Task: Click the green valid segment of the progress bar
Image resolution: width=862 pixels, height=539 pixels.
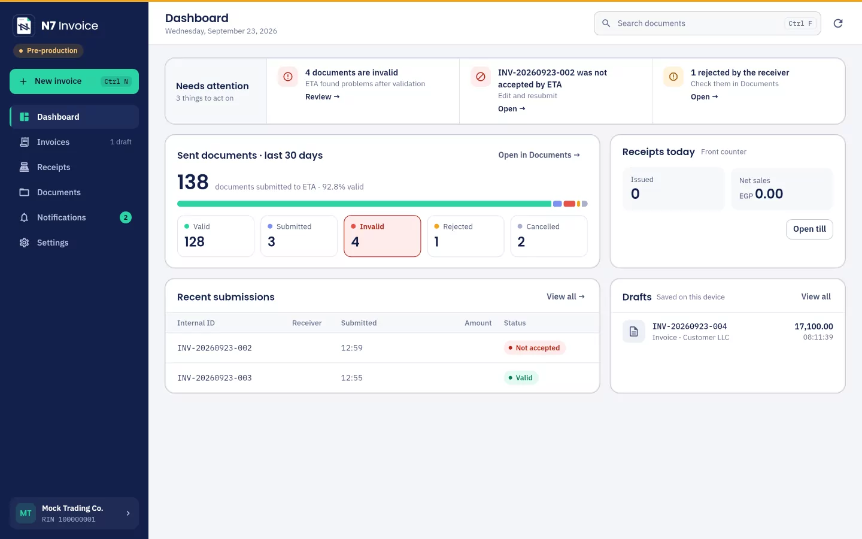Action: [x=364, y=204]
